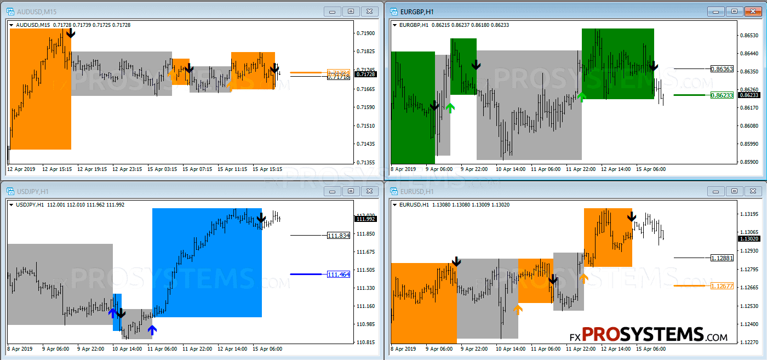Open the triangle menu beside USDJPY,H1 quote line
The height and width of the screenshot is (360, 767).
point(12,204)
